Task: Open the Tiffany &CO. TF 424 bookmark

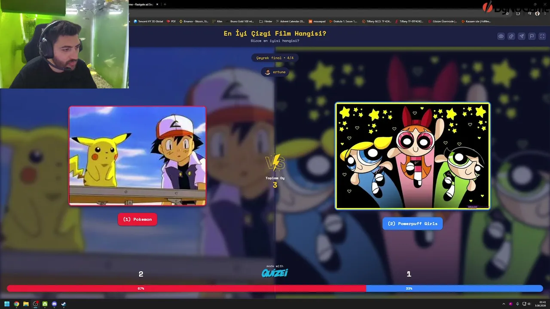Action: (x=377, y=21)
